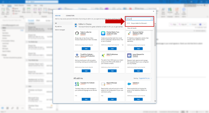This screenshot has width=209, height=113.
Task: Switch to the ADD-INS tab
Action: click(58, 16)
